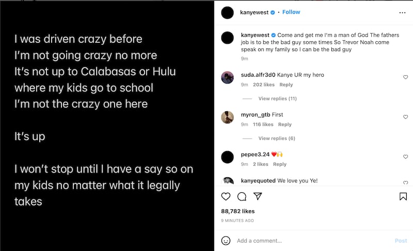This screenshot has height=251, width=413.
Task: Expand View replies (11)
Action: pos(277,98)
